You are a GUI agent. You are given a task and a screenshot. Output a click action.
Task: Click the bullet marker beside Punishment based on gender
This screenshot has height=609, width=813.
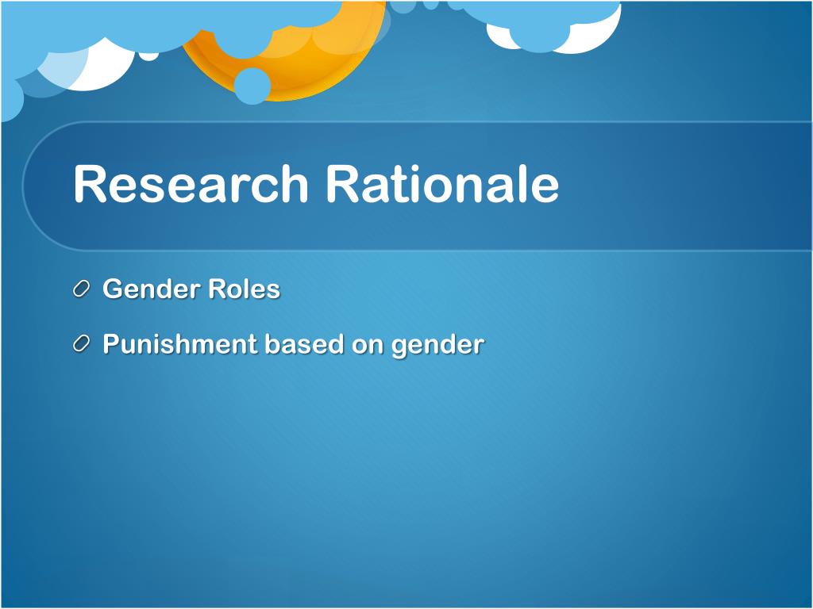pyautogui.click(x=82, y=344)
